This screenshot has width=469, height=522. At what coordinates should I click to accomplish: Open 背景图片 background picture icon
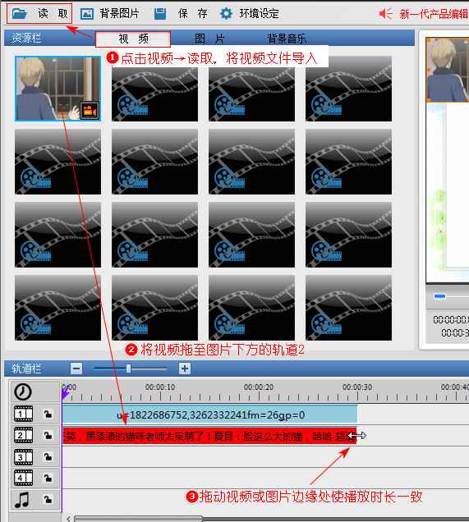[87, 14]
